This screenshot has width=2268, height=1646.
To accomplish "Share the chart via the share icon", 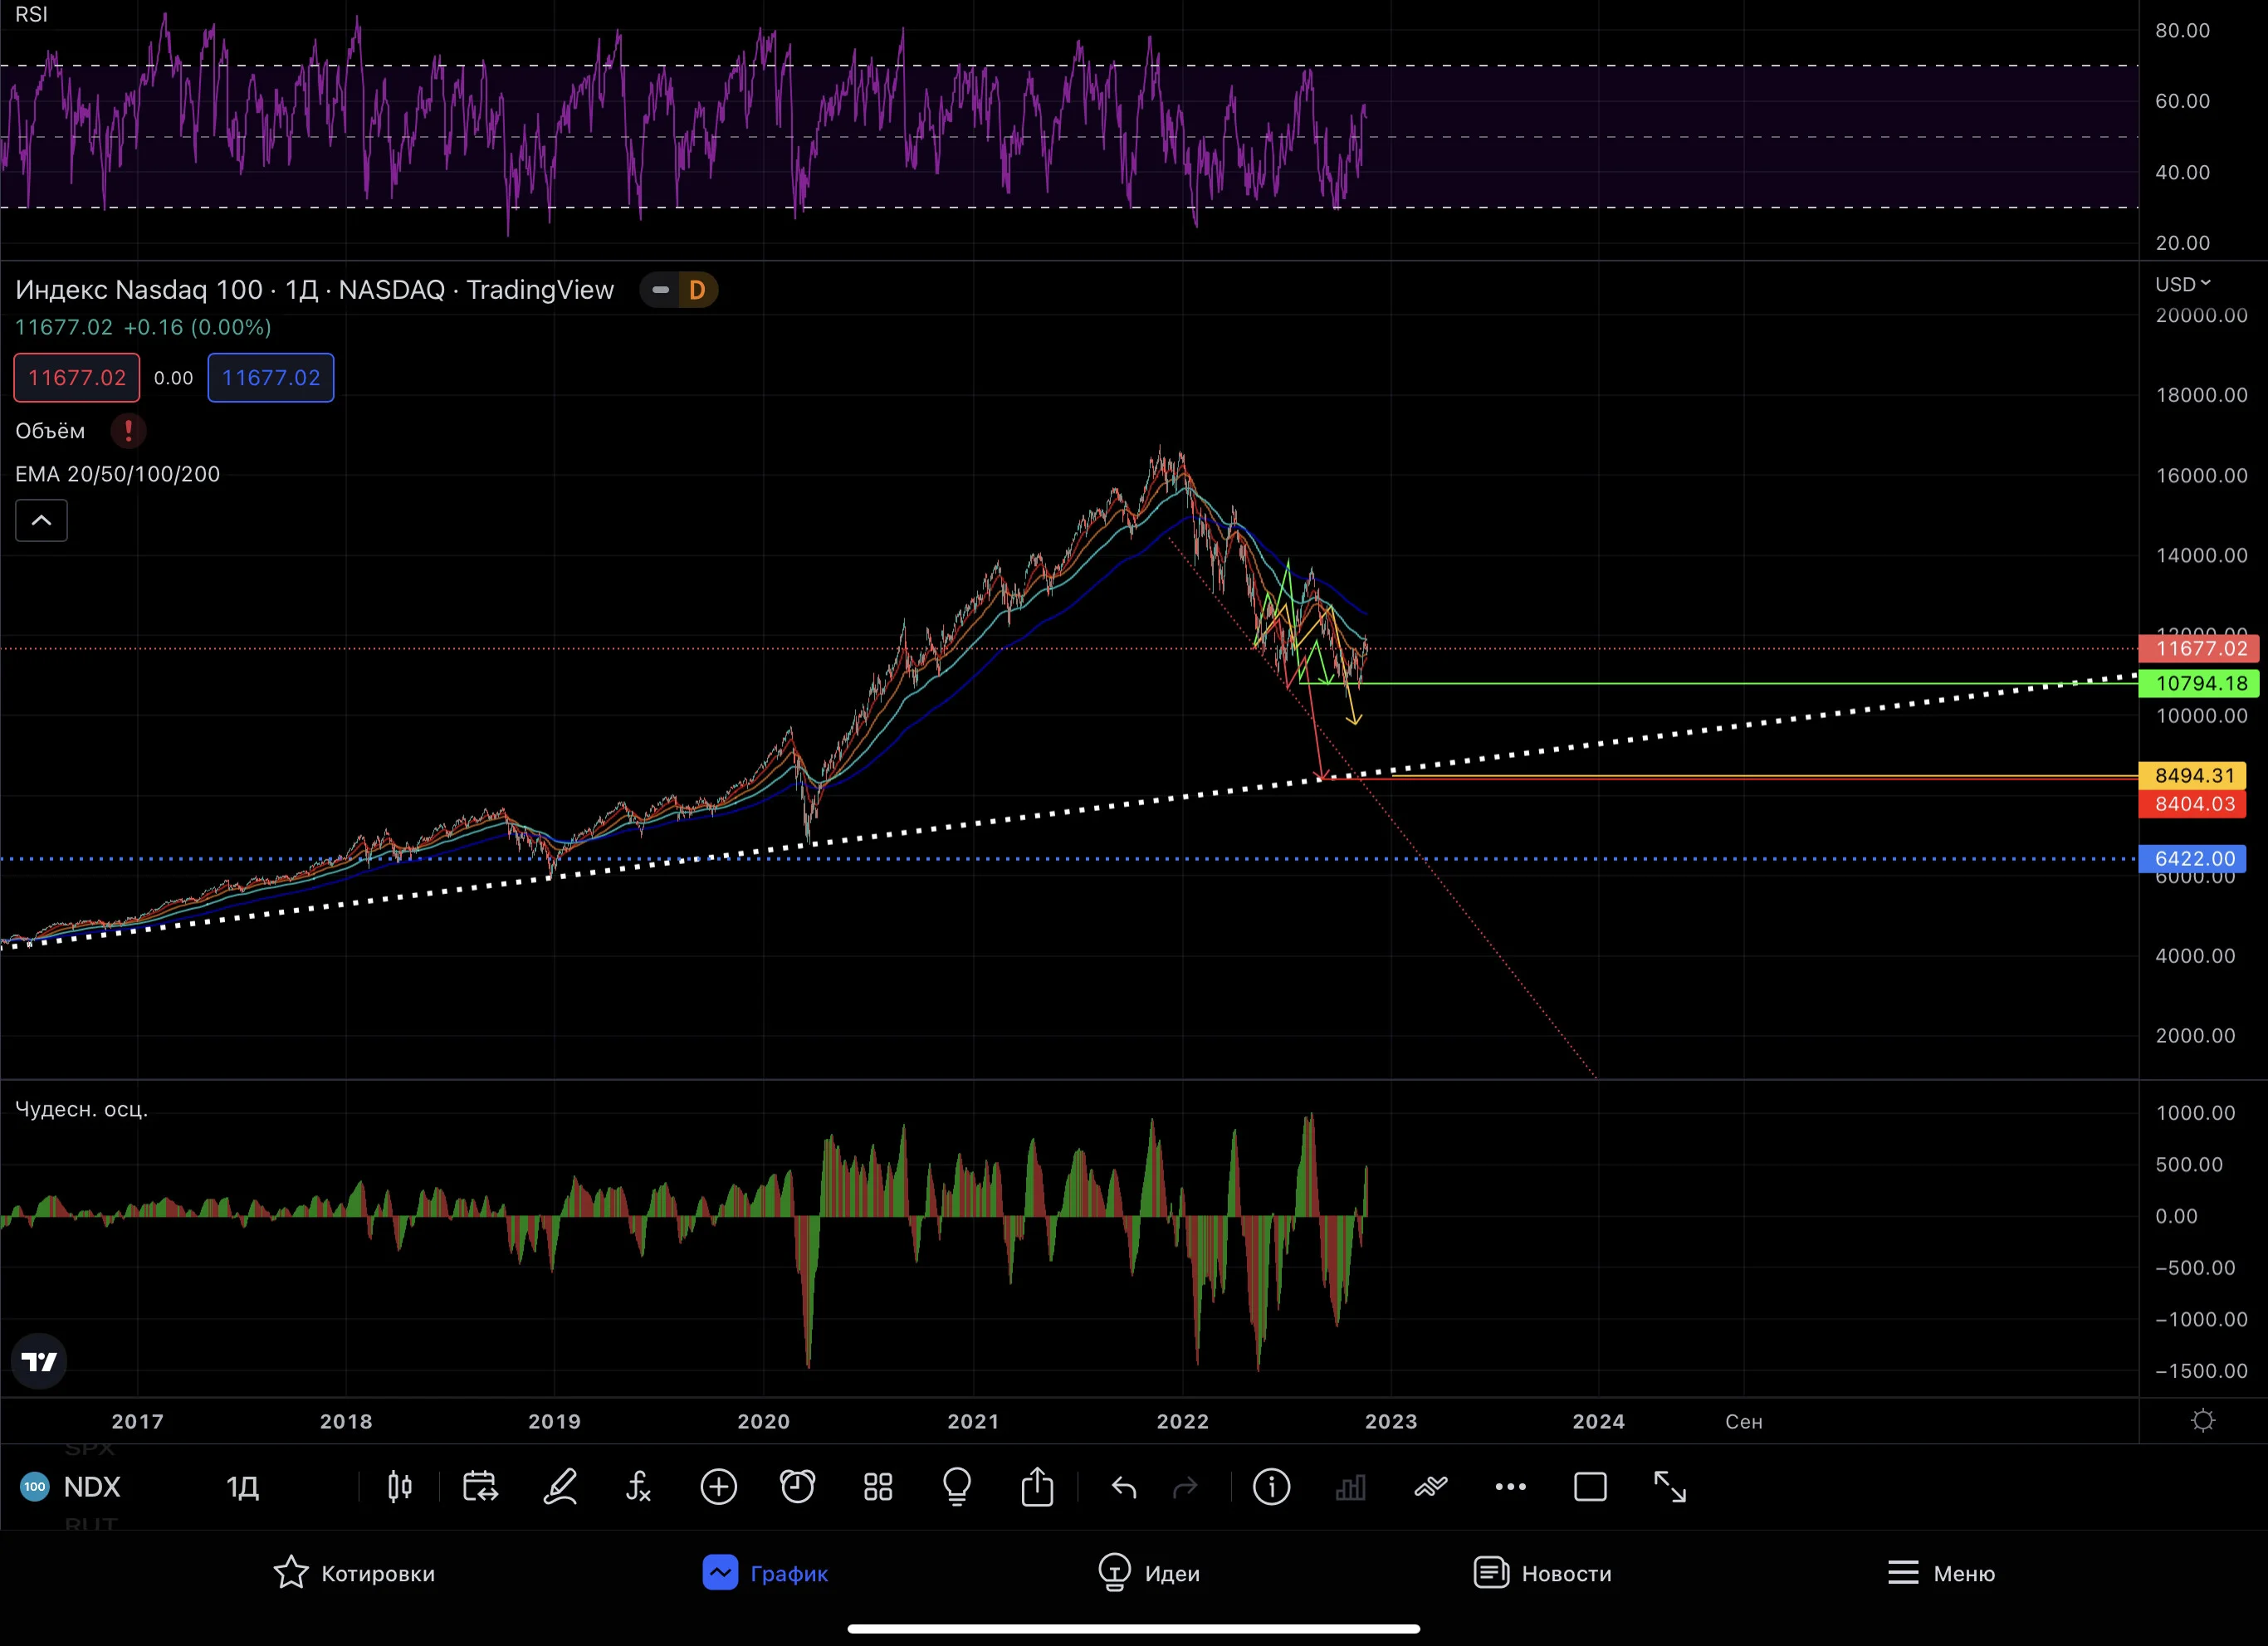I will (1037, 1486).
